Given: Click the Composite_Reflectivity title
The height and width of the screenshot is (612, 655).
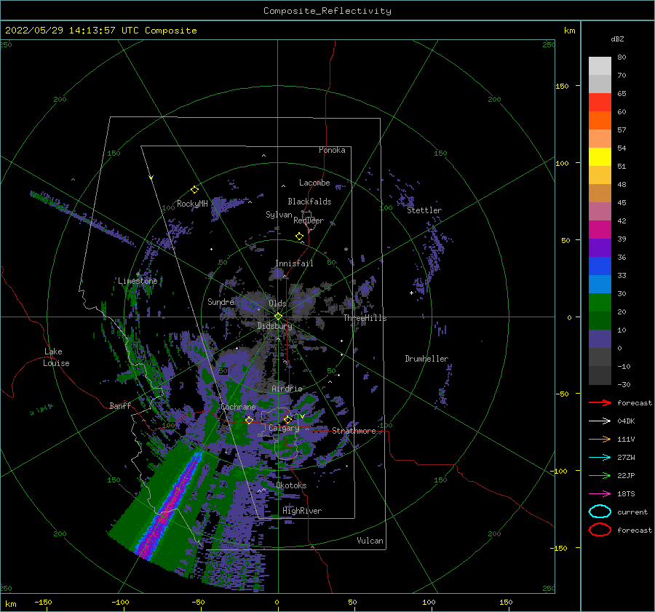Looking at the screenshot, I should [327, 11].
